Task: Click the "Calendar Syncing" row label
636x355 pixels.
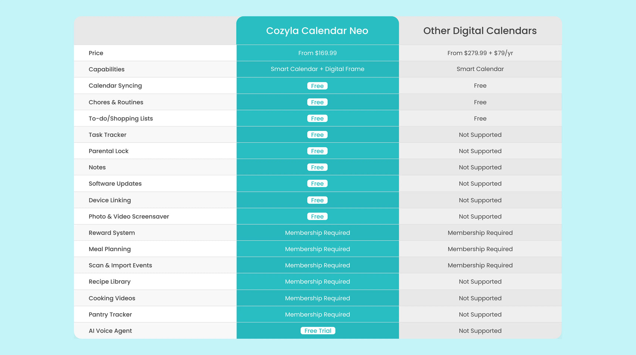Action: pyautogui.click(x=115, y=86)
